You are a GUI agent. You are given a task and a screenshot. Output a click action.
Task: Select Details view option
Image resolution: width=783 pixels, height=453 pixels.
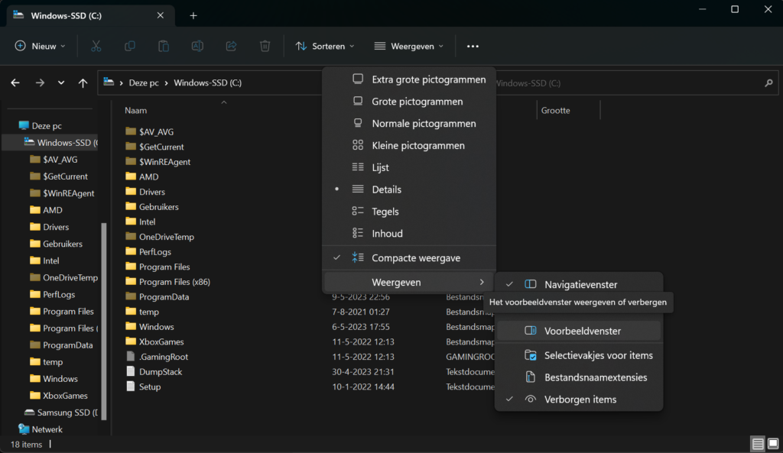[409, 189]
